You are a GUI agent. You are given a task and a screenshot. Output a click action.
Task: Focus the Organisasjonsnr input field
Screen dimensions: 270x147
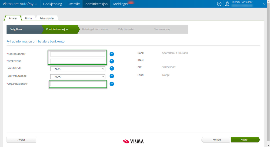click(x=78, y=84)
